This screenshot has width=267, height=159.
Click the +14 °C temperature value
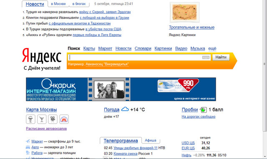138,110
